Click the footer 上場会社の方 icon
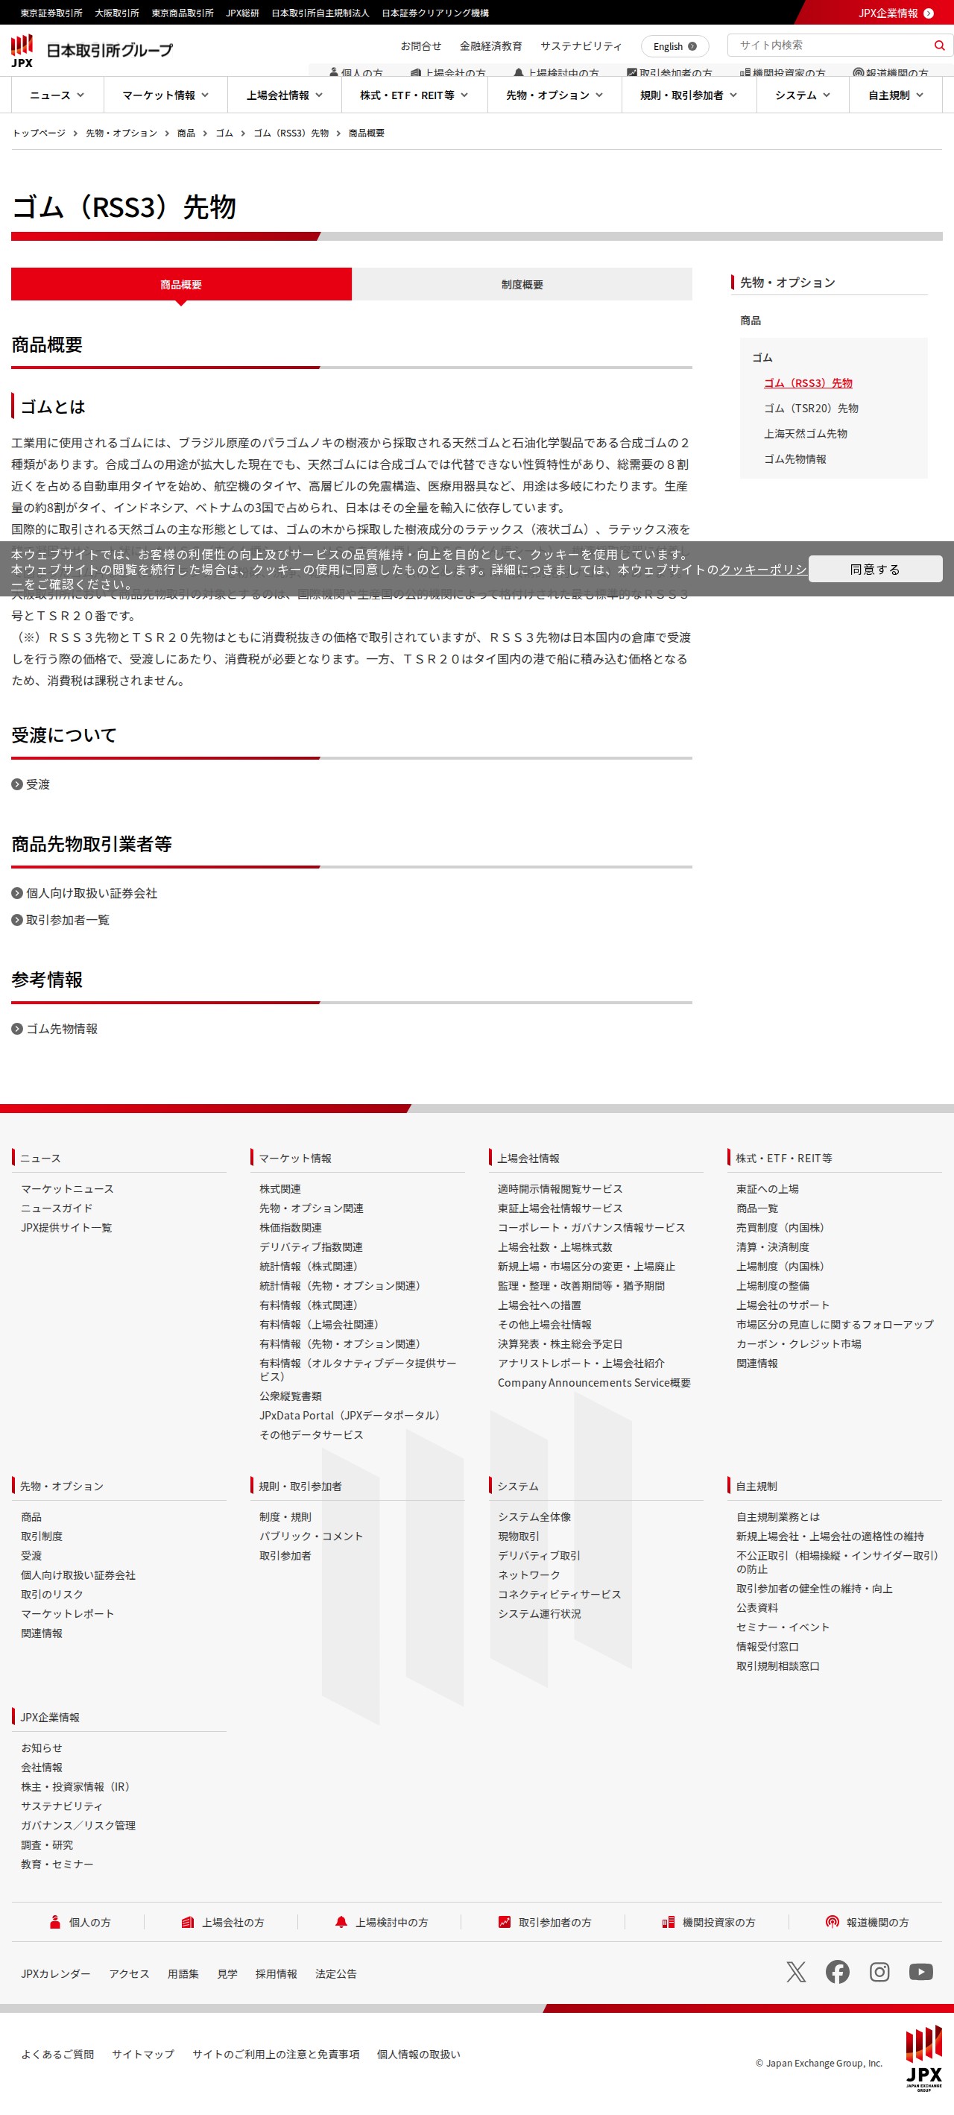Screen dimensions: 954x2115 point(187,1922)
